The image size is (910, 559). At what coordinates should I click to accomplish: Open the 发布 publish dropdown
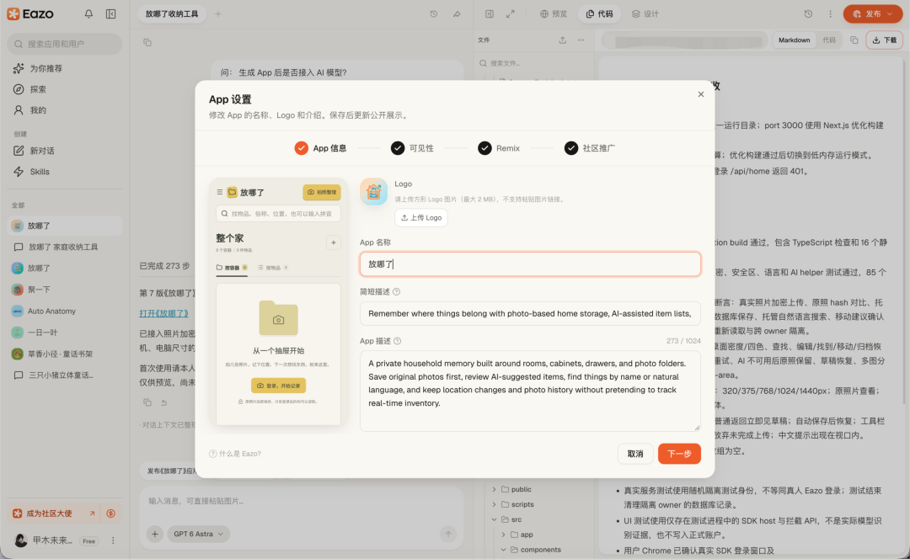coord(873,14)
